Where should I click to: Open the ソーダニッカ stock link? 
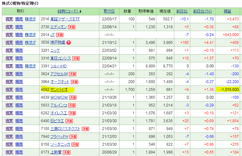pos(60,145)
